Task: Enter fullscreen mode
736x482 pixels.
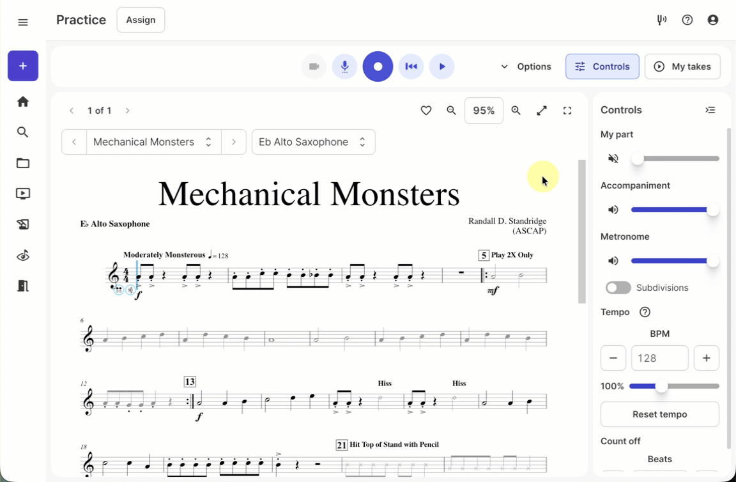Action: click(x=567, y=111)
